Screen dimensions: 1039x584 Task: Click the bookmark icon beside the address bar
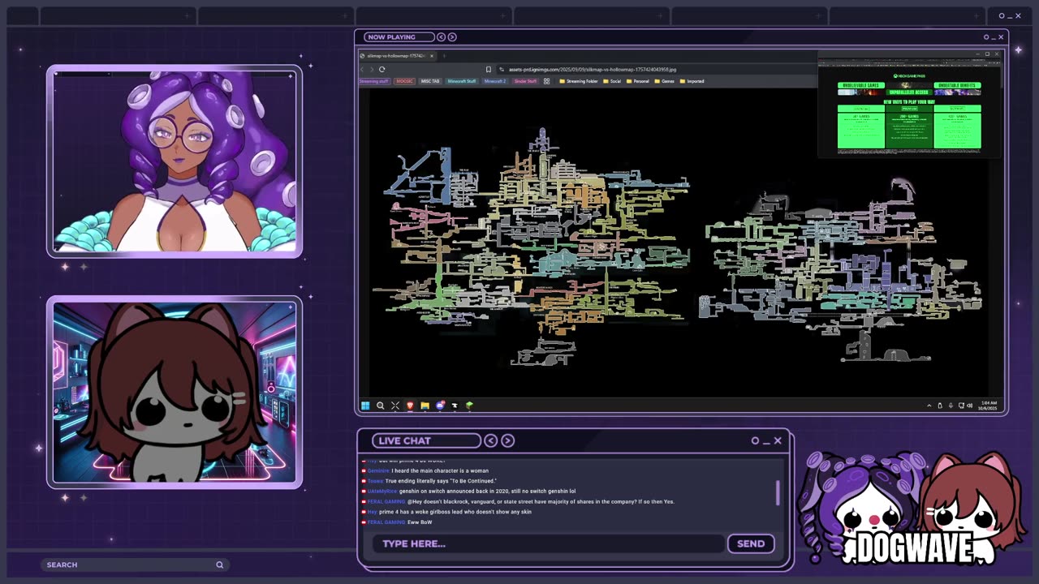tap(489, 69)
